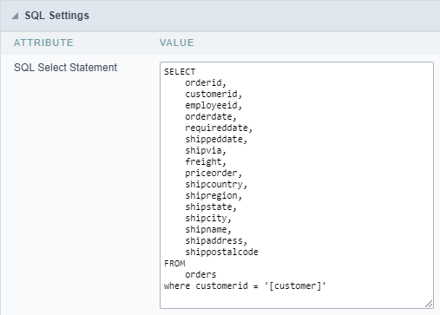This screenshot has height=315, width=440.
Task: Click the orderid field line
Action: coord(206,83)
